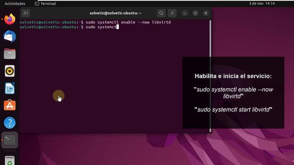Select the Terminal icon in dock
The image size is (294, 165).
click(x=10, y=140)
